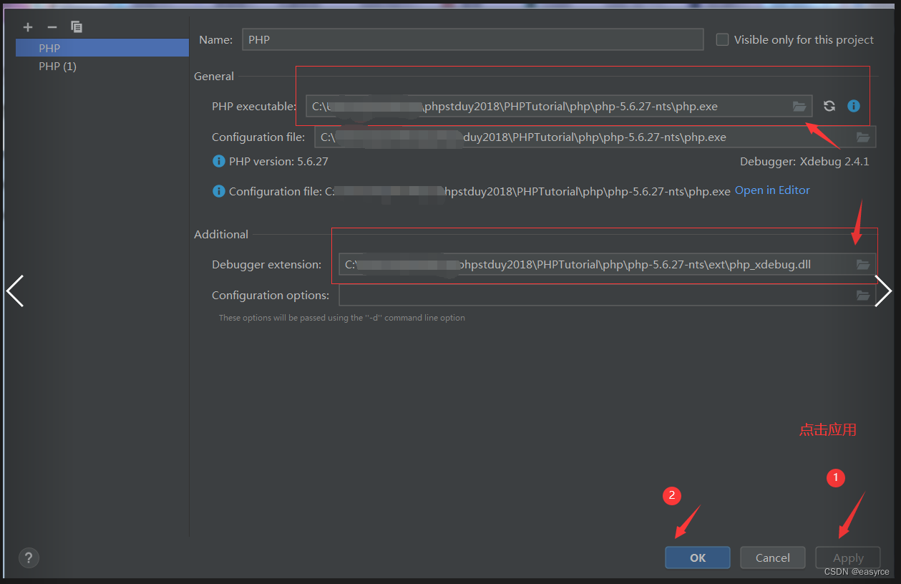This screenshot has height=584, width=901.
Task: Enable Visible only for this project
Action: [x=723, y=40]
